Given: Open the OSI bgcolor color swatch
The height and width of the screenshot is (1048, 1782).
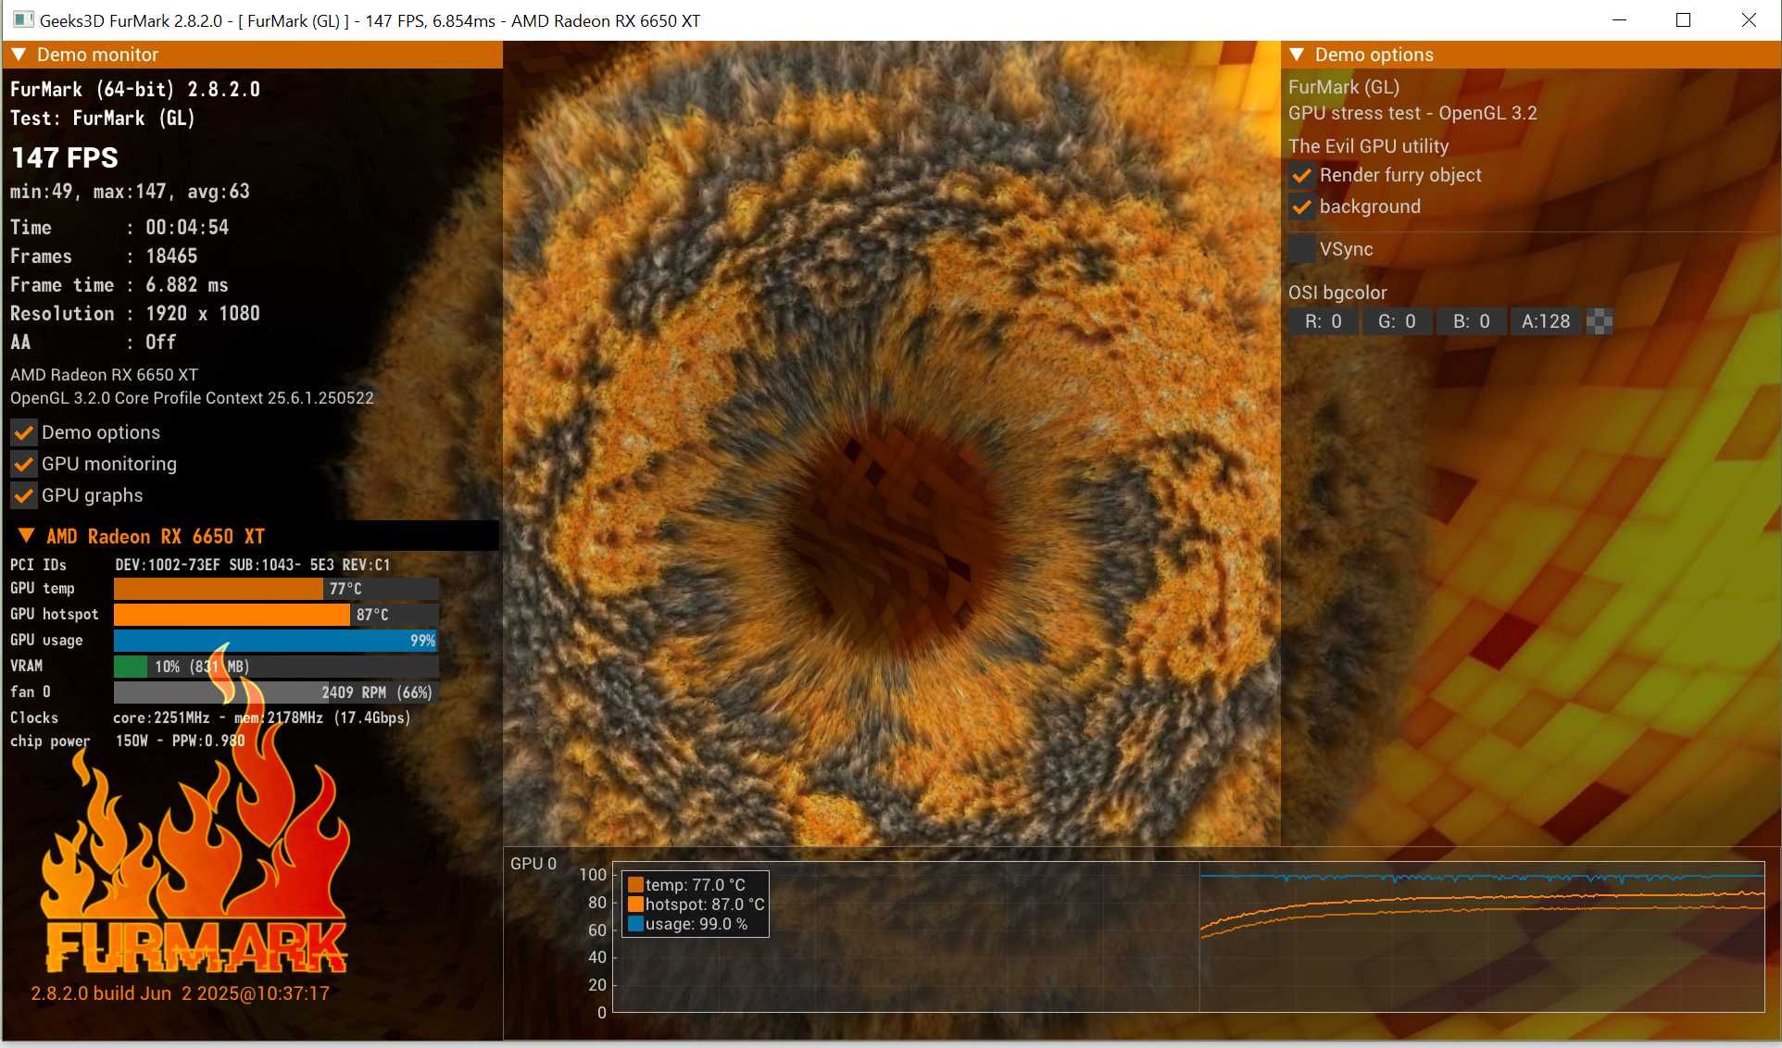Looking at the screenshot, I should pyautogui.click(x=1600, y=321).
